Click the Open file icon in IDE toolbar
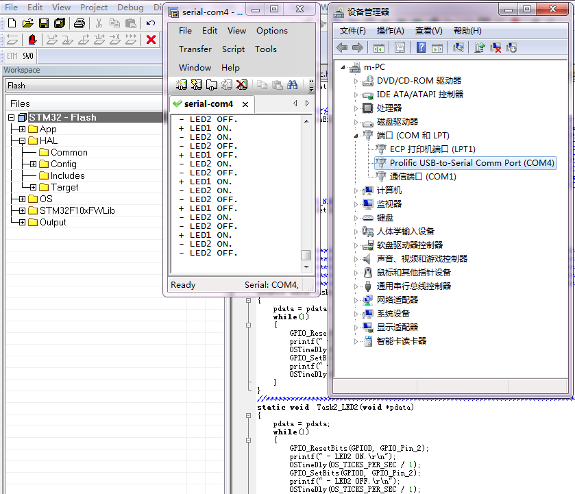 pyautogui.click(x=27, y=23)
